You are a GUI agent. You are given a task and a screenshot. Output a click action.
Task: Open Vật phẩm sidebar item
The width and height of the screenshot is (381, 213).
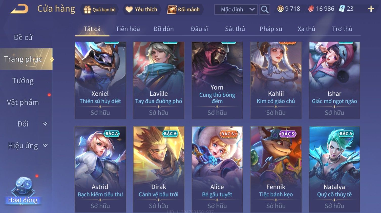(23, 102)
